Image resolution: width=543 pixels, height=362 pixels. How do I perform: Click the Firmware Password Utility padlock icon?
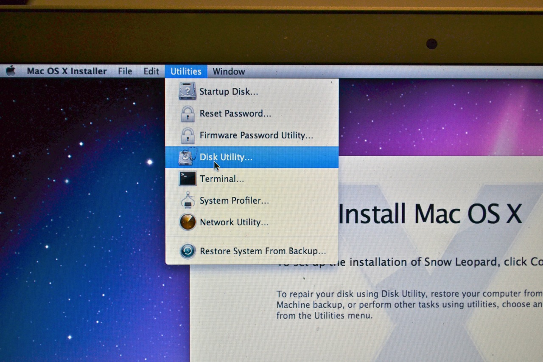[x=188, y=135]
